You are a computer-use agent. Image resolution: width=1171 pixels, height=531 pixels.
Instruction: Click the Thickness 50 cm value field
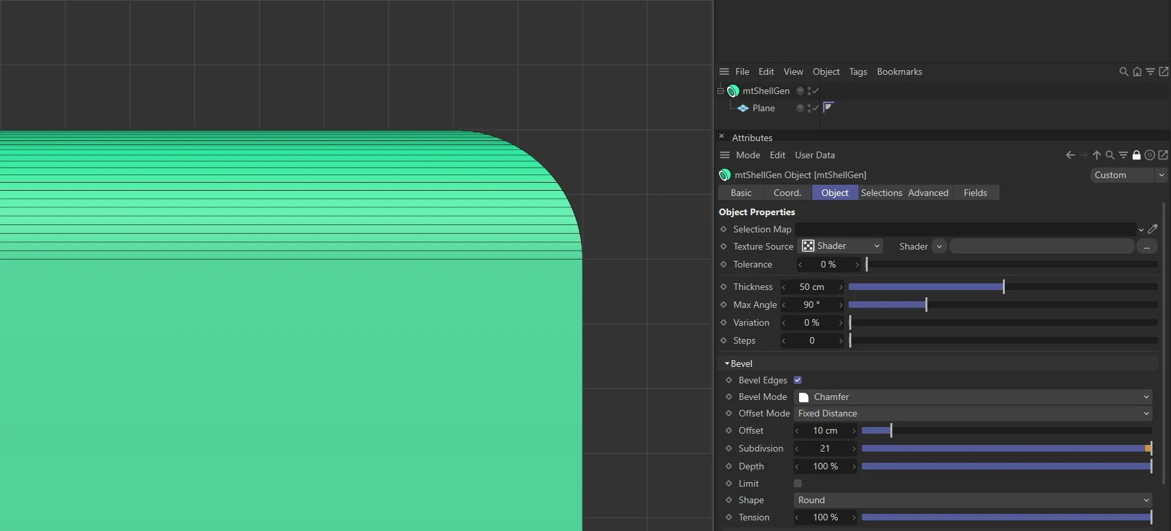[x=812, y=287]
